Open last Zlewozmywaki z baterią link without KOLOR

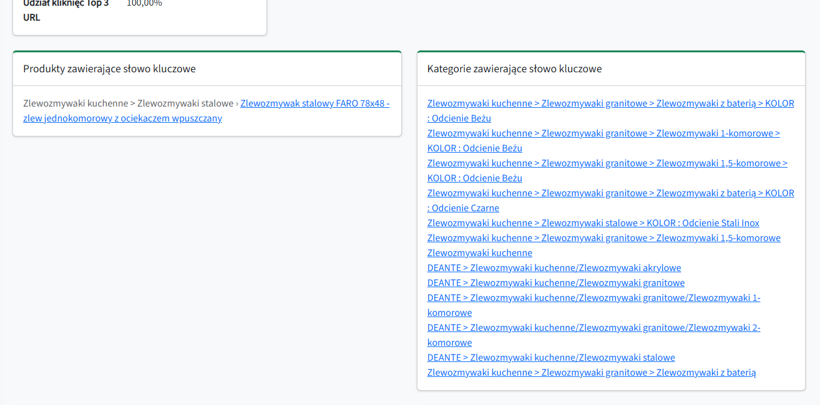[x=591, y=373]
